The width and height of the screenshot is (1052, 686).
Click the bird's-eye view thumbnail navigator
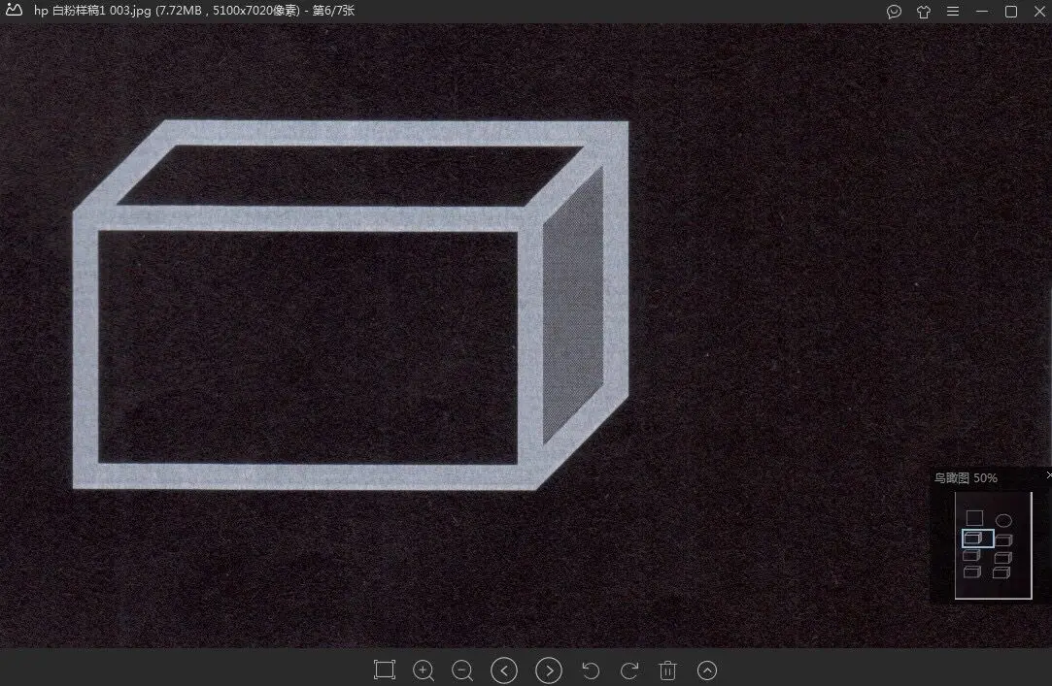pyautogui.click(x=994, y=545)
